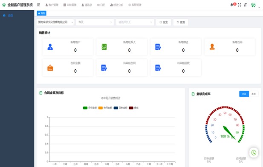The image size is (263, 167).
Task: Click the clipboard icon beside 业绩完成率
Action: click(x=193, y=94)
